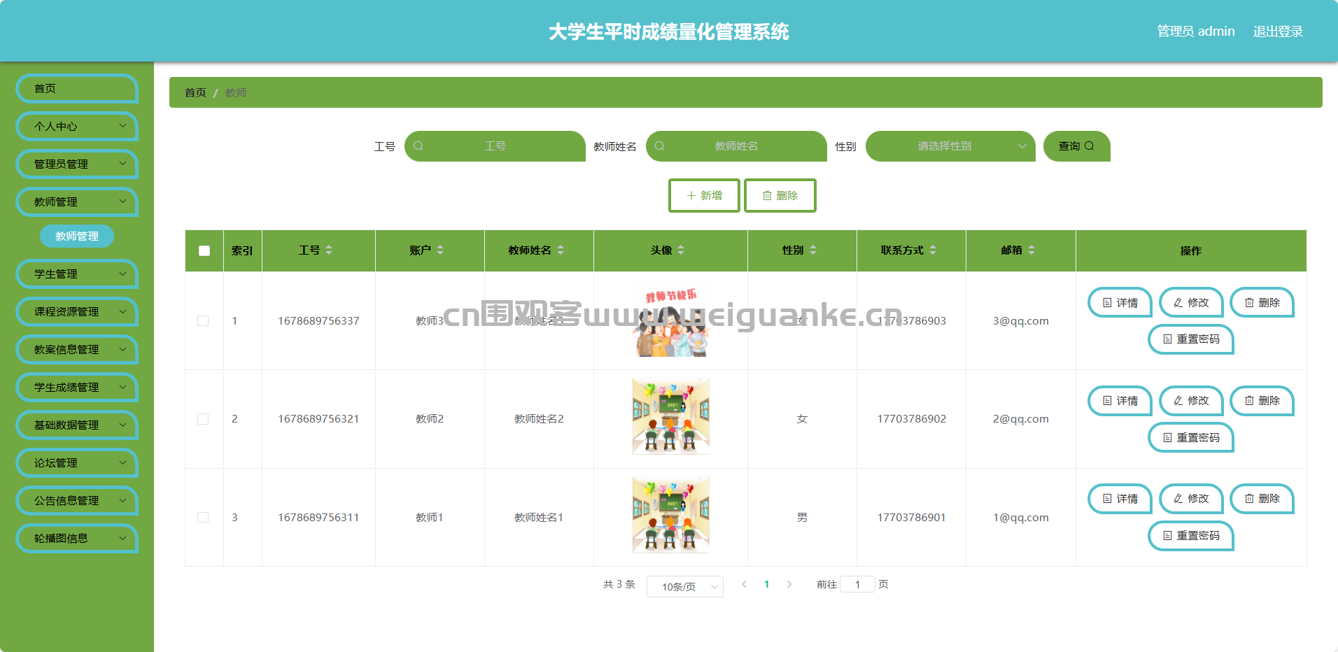This screenshot has height=652, width=1338.
Task: Click the trash icon on the top 删除 button
Action: (767, 196)
